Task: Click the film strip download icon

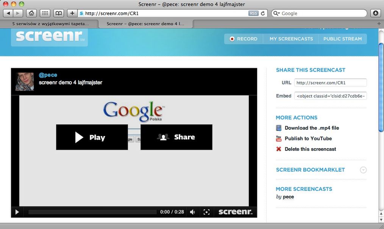Action: point(279,128)
